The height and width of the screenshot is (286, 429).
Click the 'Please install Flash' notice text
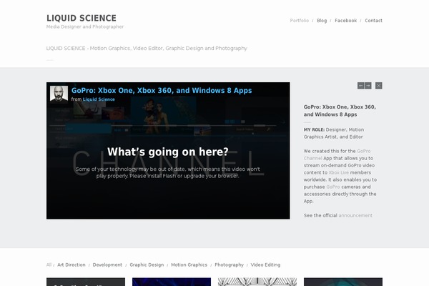[x=168, y=172]
